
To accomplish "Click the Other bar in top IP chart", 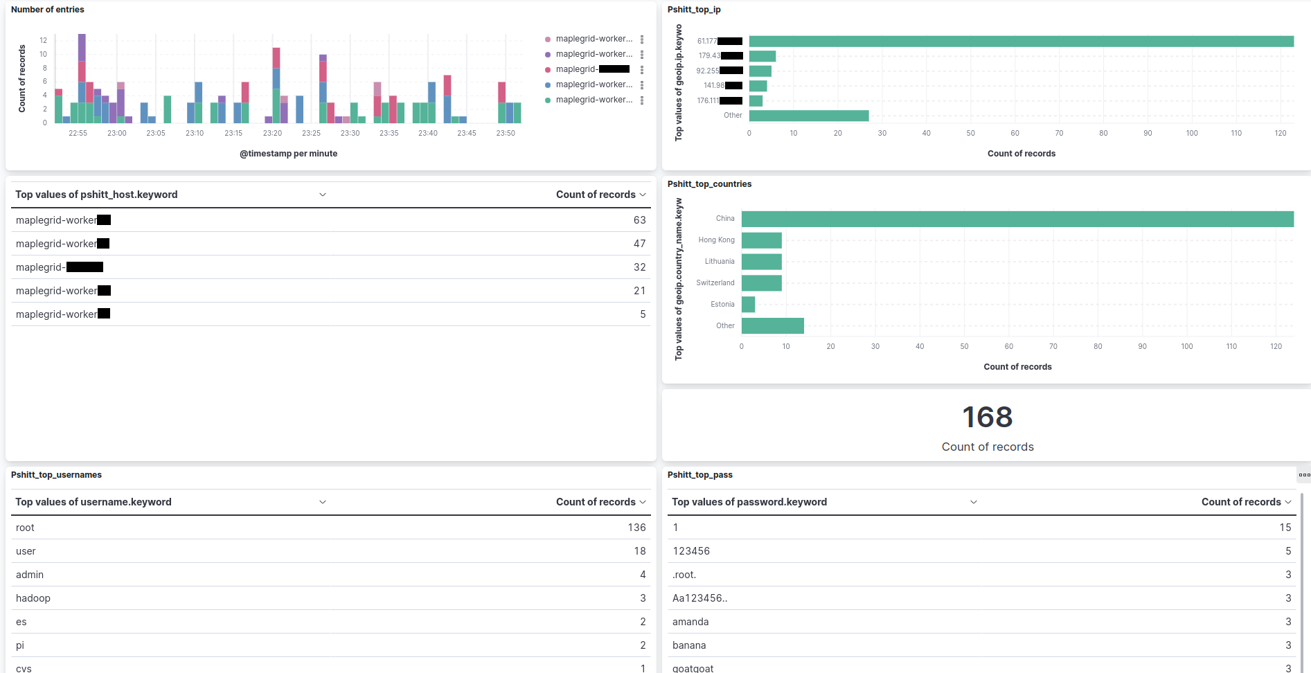I will click(808, 116).
